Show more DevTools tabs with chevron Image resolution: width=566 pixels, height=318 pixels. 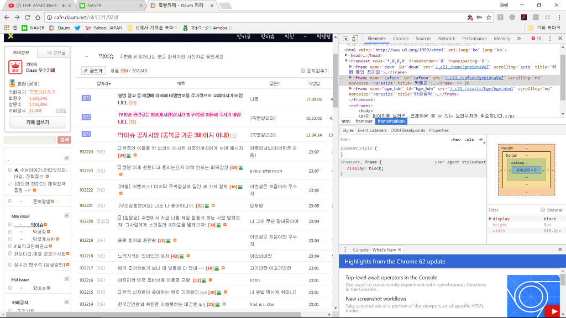[x=519, y=38]
